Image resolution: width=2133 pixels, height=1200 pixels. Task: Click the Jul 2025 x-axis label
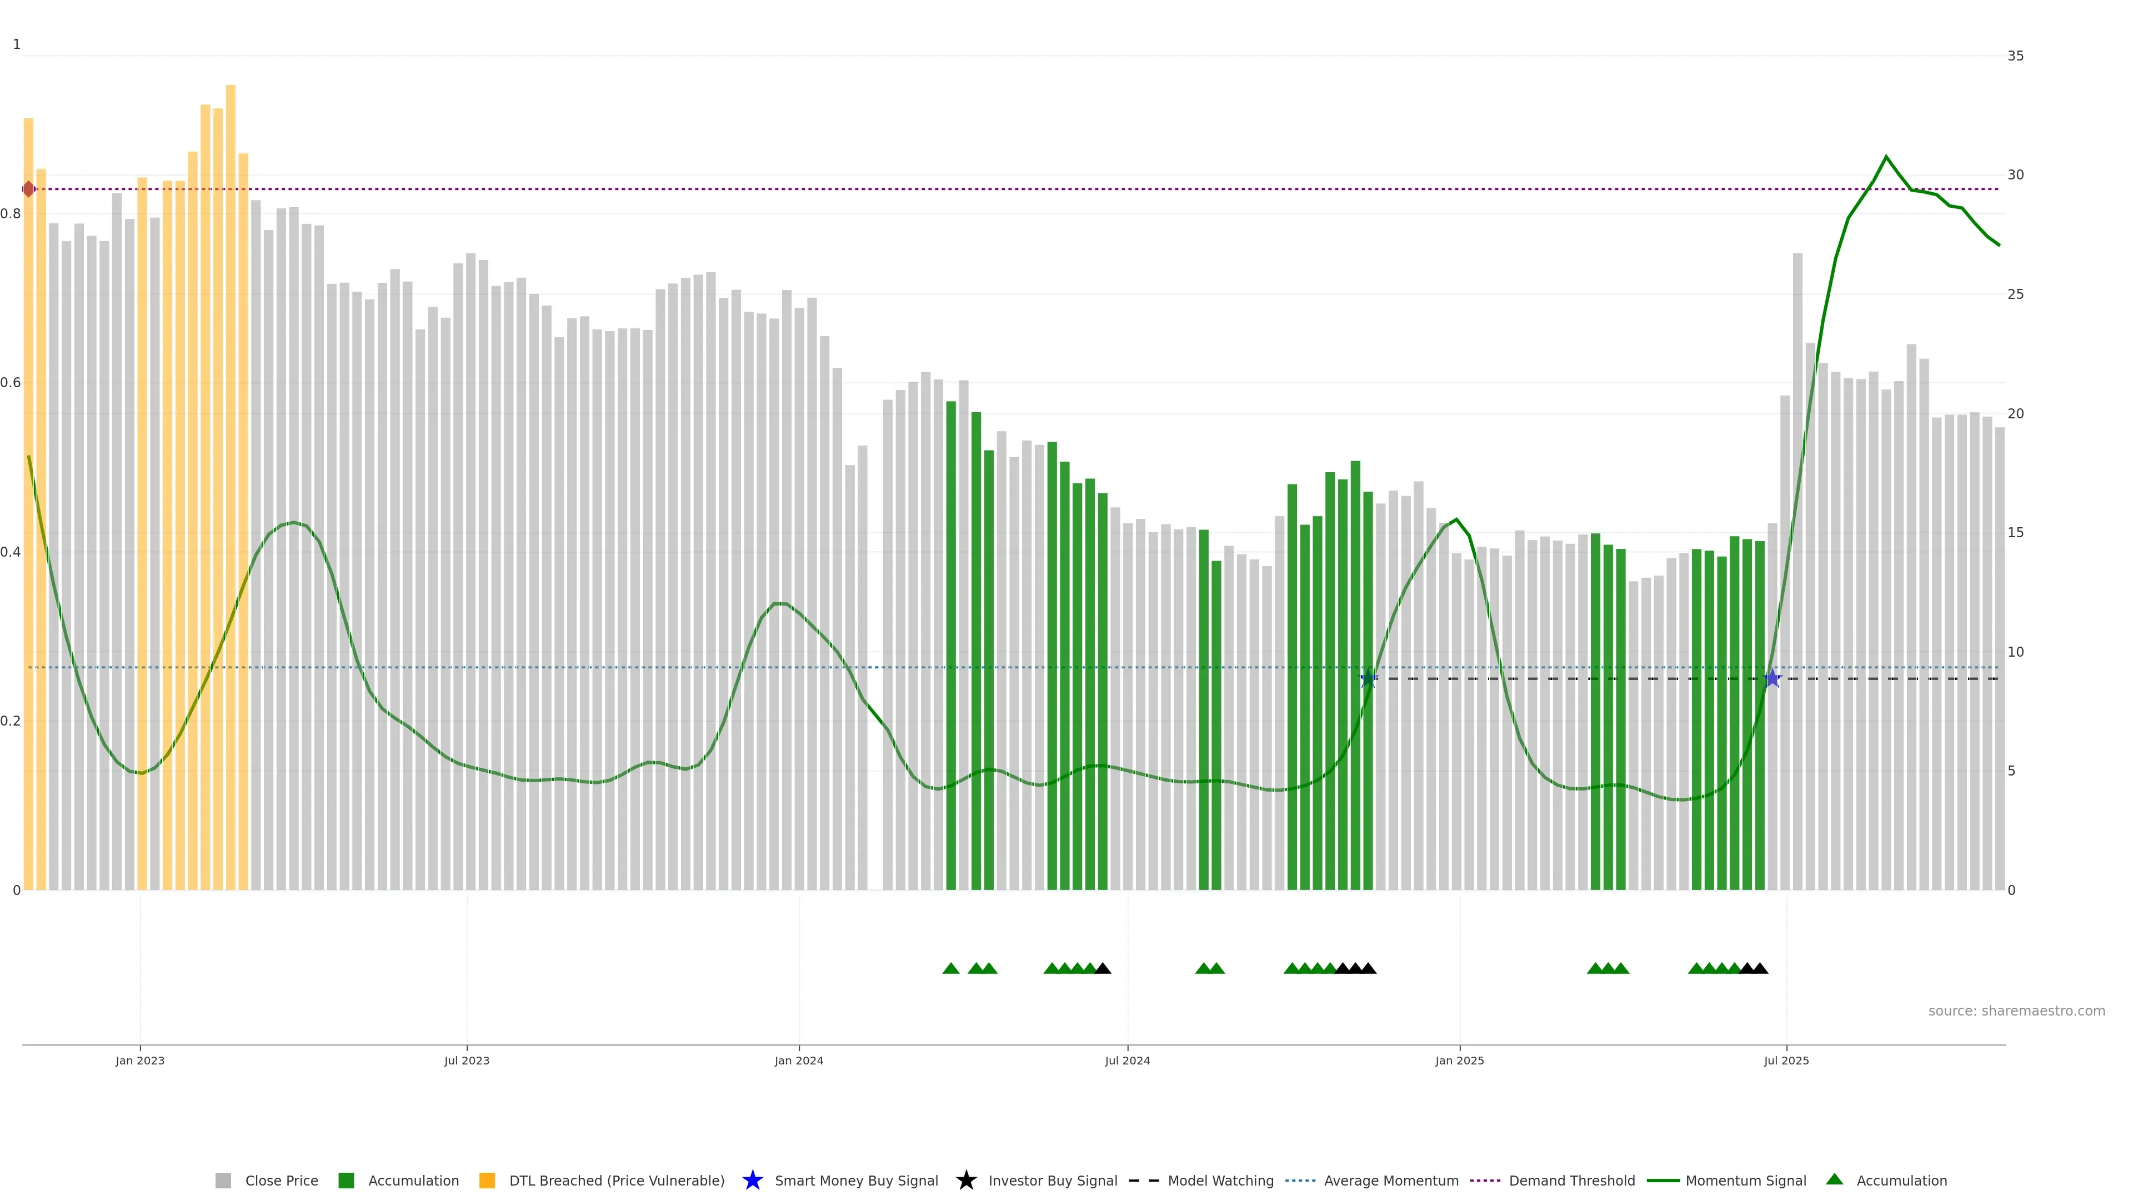(1786, 1060)
